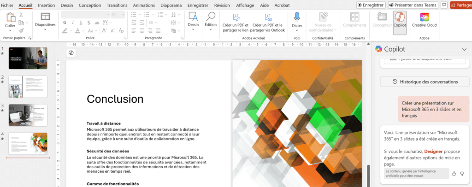Open the Acrobat tab
Screen dimensions: 472x187
pyautogui.click(x=282, y=5)
